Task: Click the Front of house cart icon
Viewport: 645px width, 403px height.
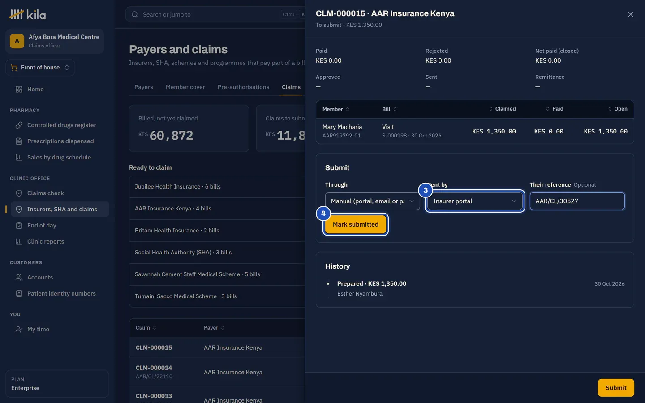Action: (x=13, y=68)
